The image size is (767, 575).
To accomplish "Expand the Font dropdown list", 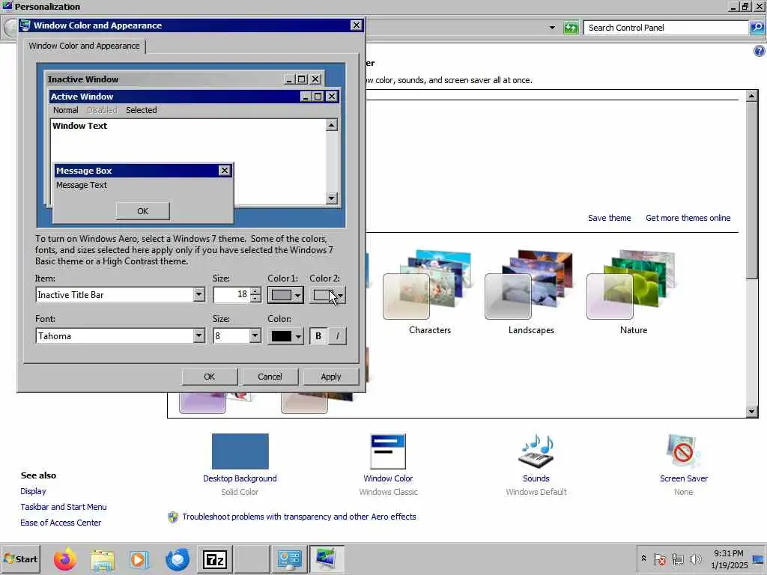I will 198,336.
